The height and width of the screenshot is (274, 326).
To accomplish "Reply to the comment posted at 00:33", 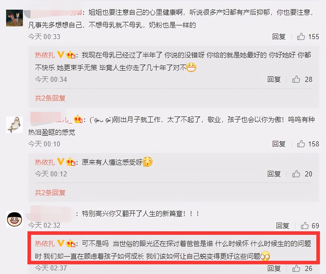I will pos(279,37).
